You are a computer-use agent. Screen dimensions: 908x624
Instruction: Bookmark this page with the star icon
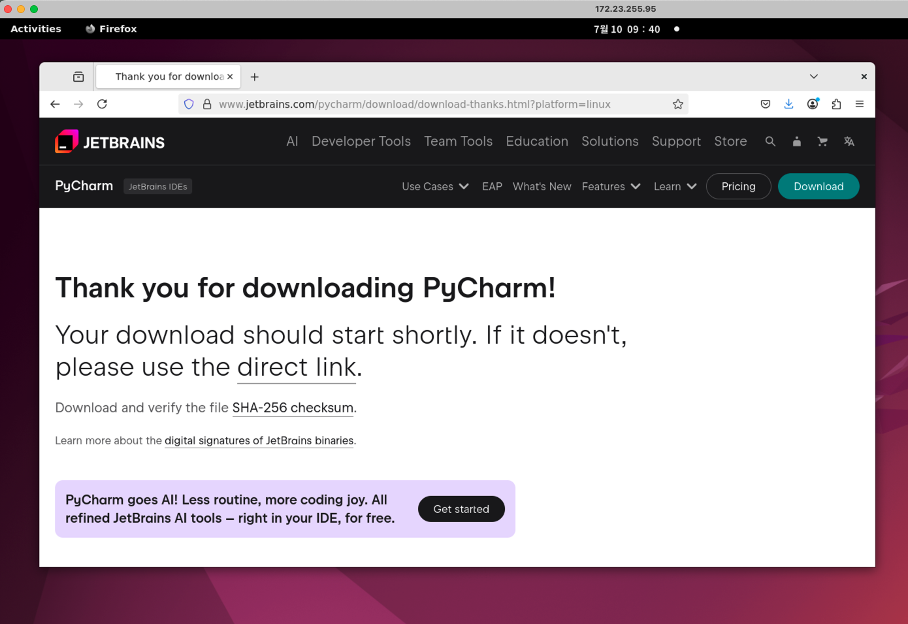pos(678,104)
